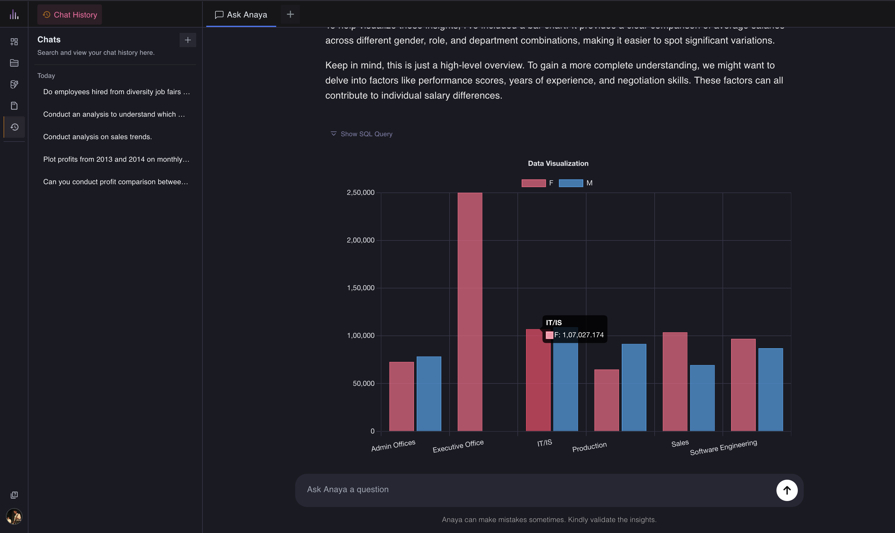Click the Executive Office female salary bar
Viewport: 895px width, 533px height.
coord(470,312)
